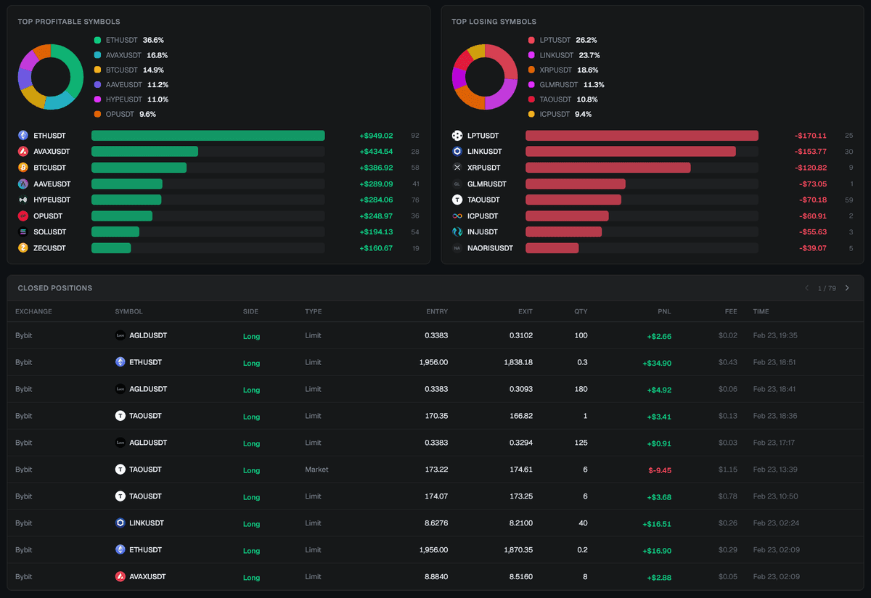Click the -$170.11 loss value
871x598 pixels.
(x=810, y=136)
